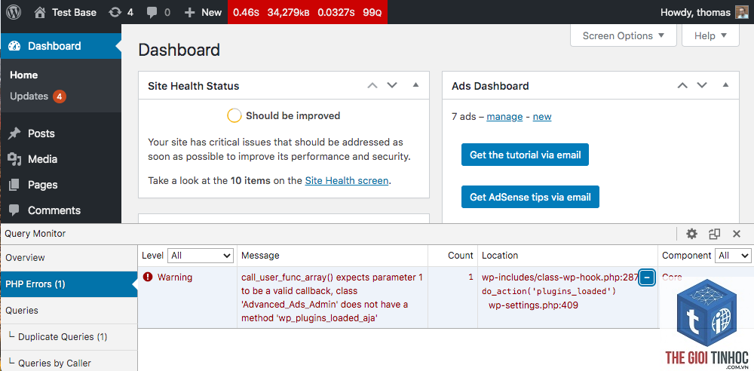This screenshot has width=754, height=371.
Task: Open comments bubble in admin bar
Action: (158, 13)
